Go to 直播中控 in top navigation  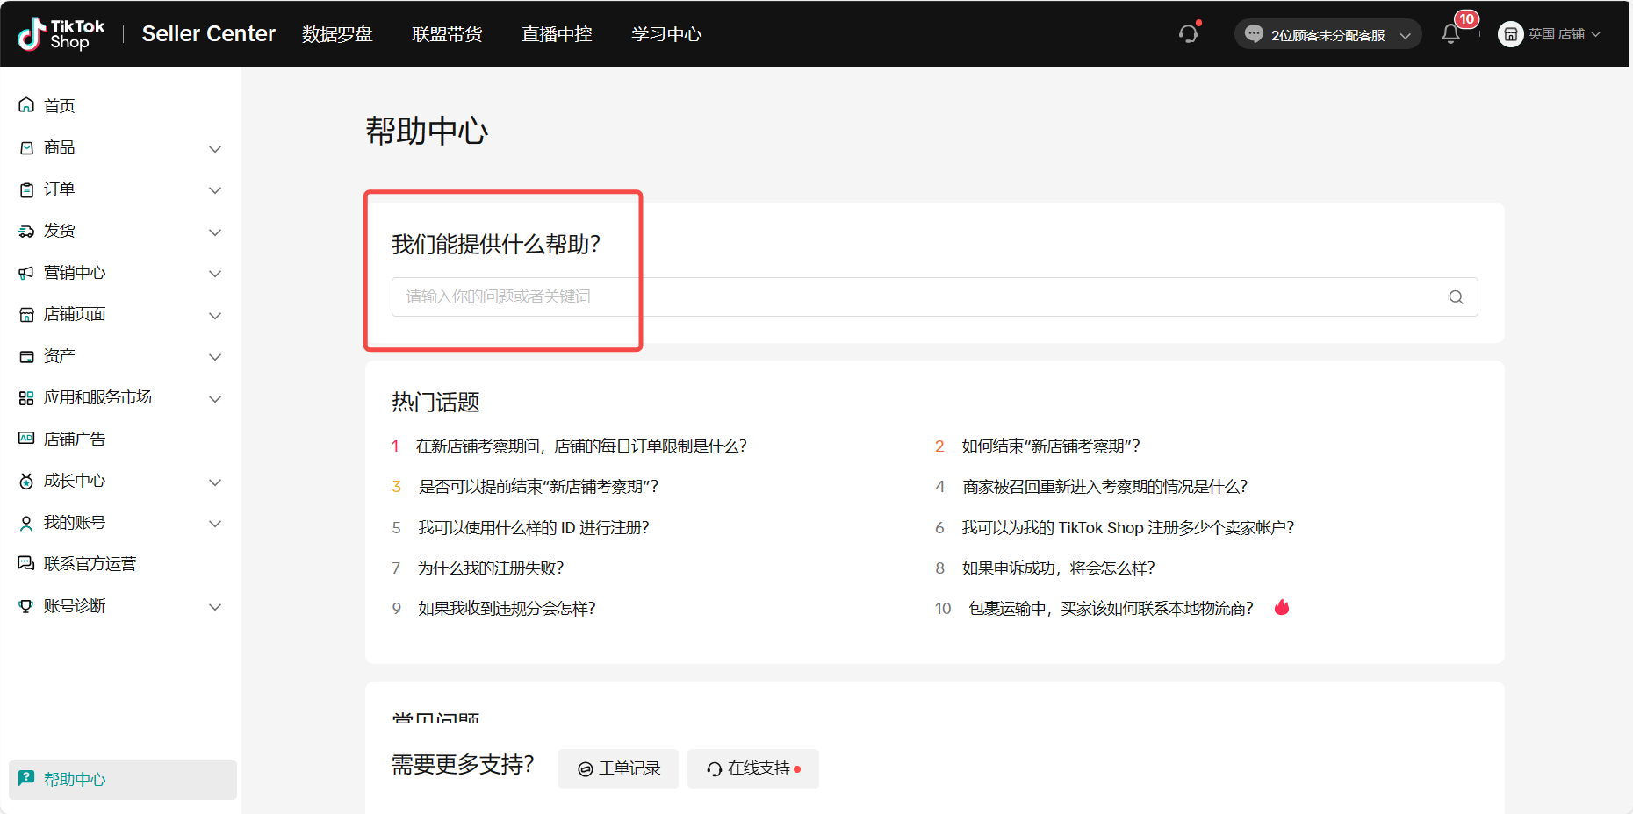[557, 34]
